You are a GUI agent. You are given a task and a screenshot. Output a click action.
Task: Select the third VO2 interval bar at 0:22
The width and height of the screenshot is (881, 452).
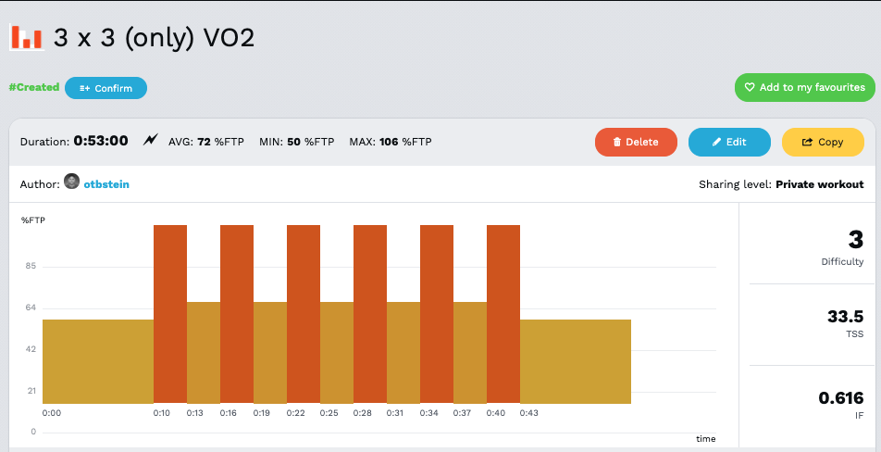pos(304,313)
